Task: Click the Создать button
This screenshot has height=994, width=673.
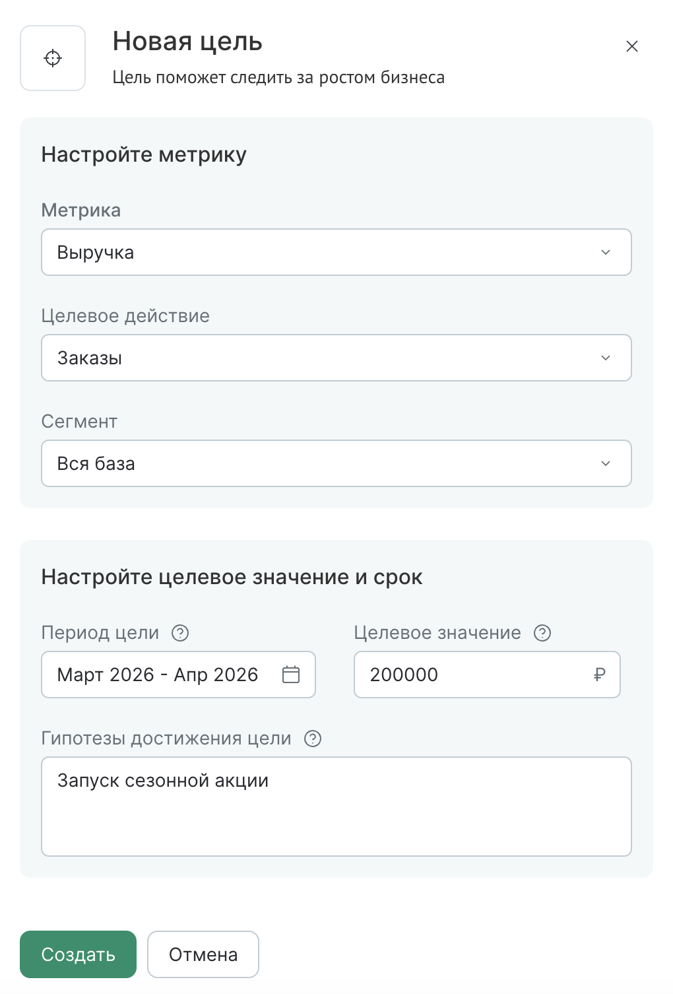Action: pos(78,954)
